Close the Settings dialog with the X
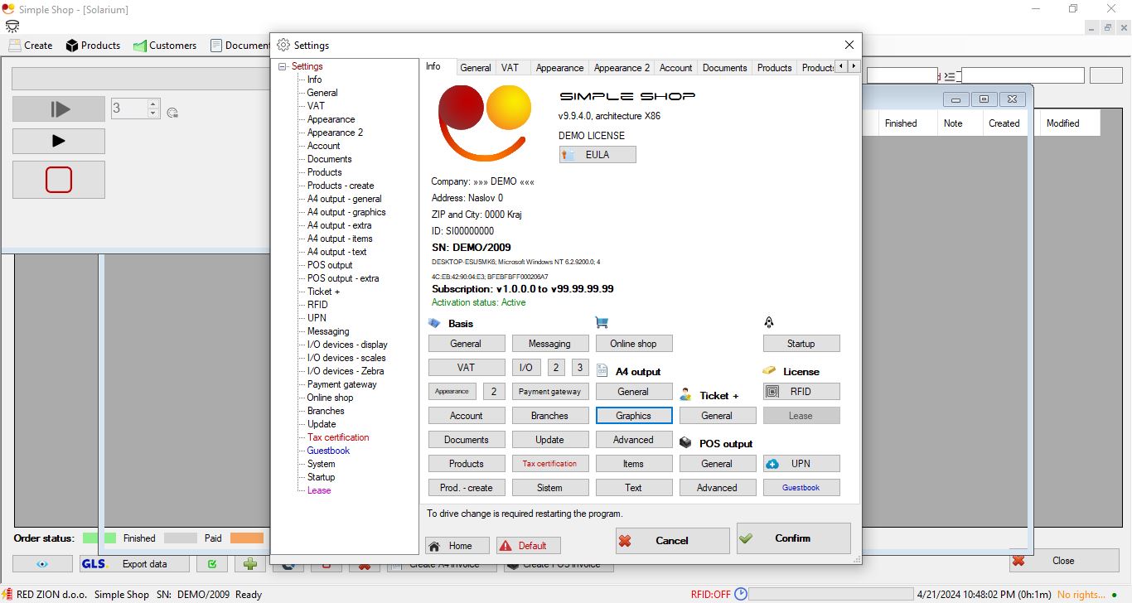 (x=849, y=45)
